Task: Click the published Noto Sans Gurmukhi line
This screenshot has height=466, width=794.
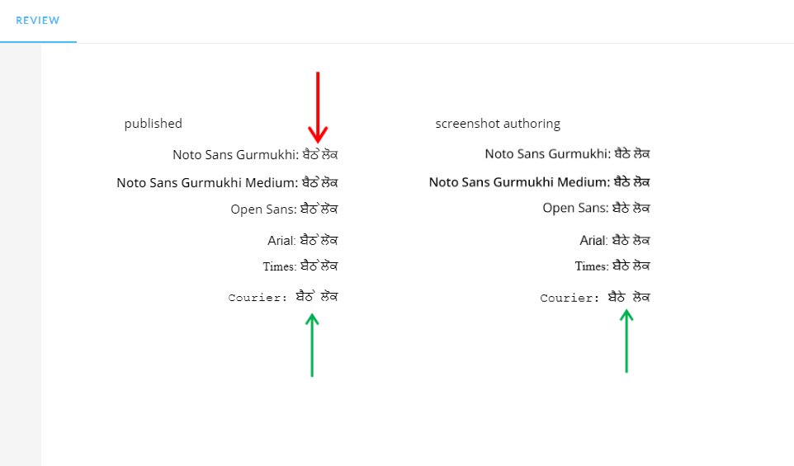Action: click(255, 154)
